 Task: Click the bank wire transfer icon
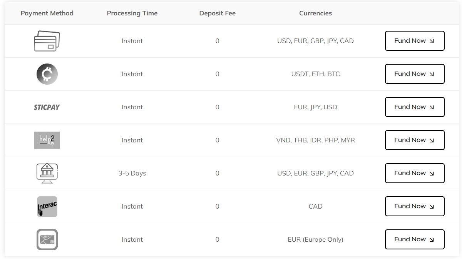point(47,173)
